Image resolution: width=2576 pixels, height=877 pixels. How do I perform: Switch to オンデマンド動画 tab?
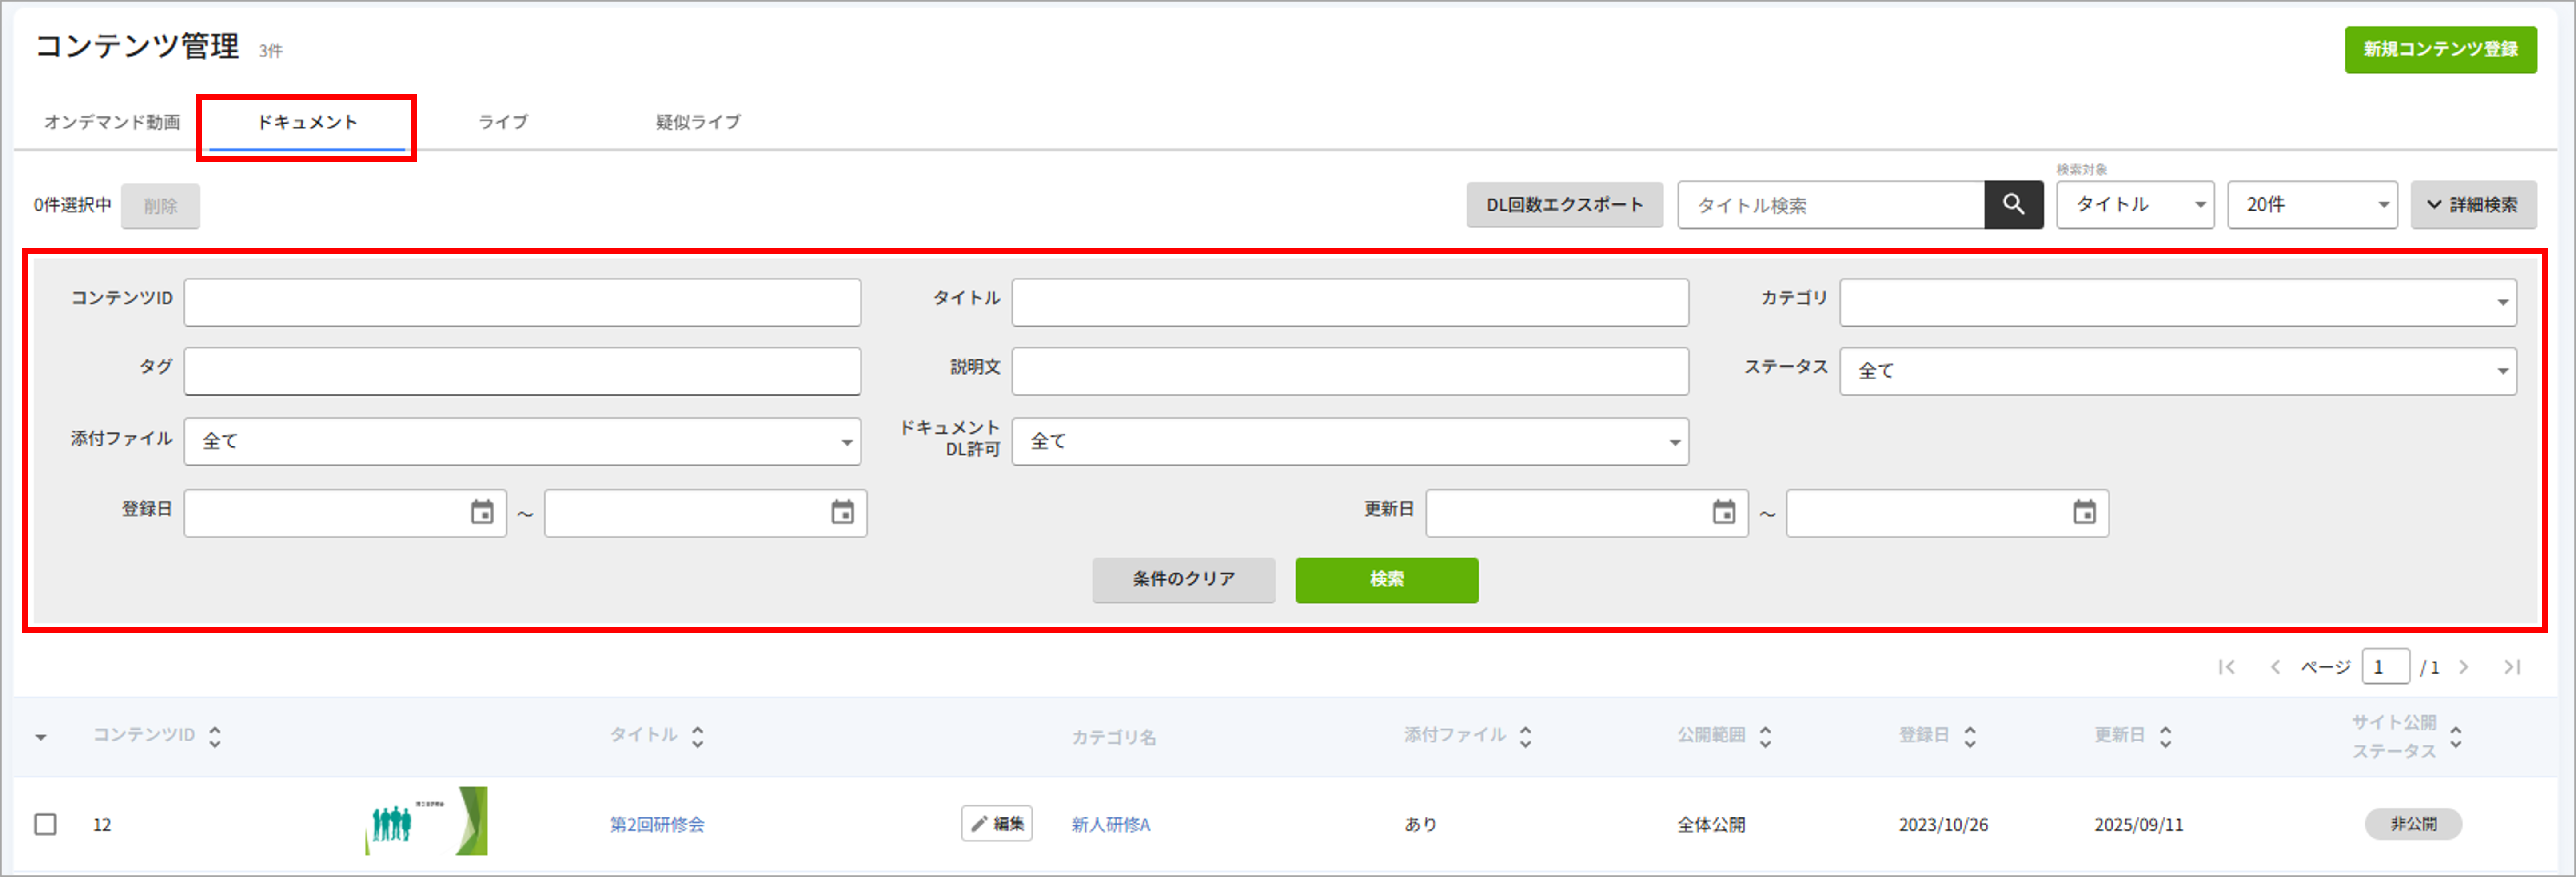click(x=112, y=122)
